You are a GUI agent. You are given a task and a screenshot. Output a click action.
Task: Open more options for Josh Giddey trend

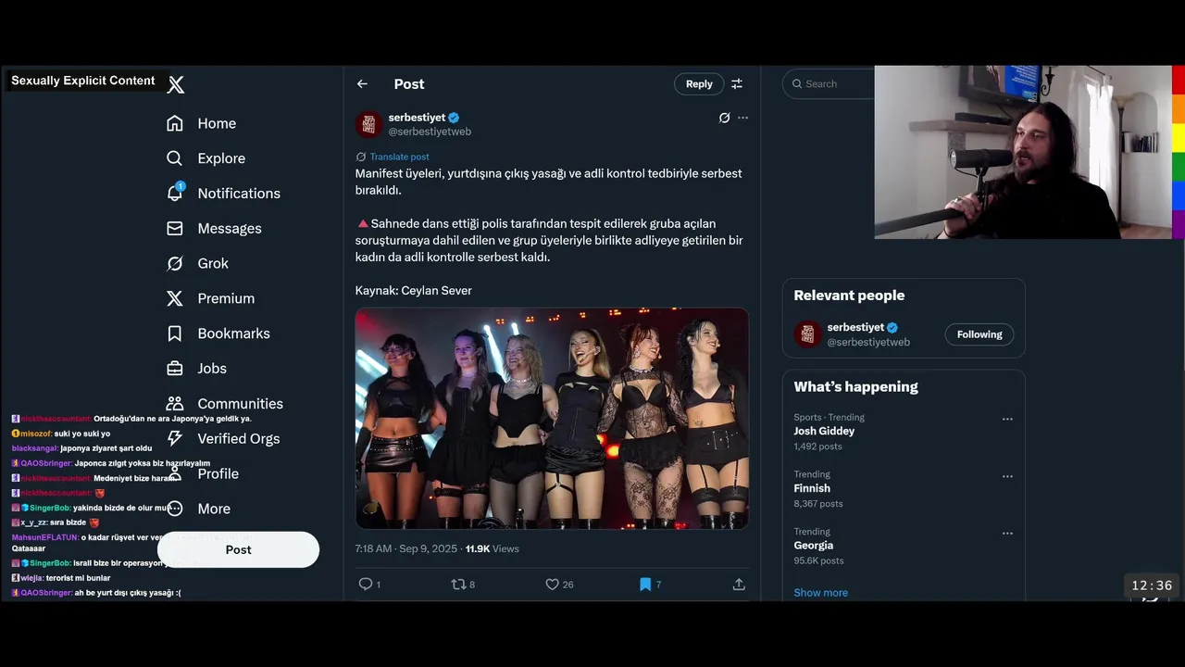click(x=1007, y=419)
